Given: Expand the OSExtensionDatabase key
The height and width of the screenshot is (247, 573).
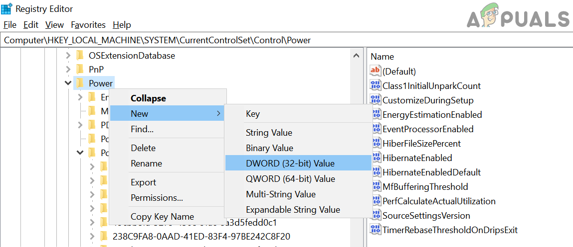Looking at the screenshot, I should pyautogui.click(x=68, y=56).
